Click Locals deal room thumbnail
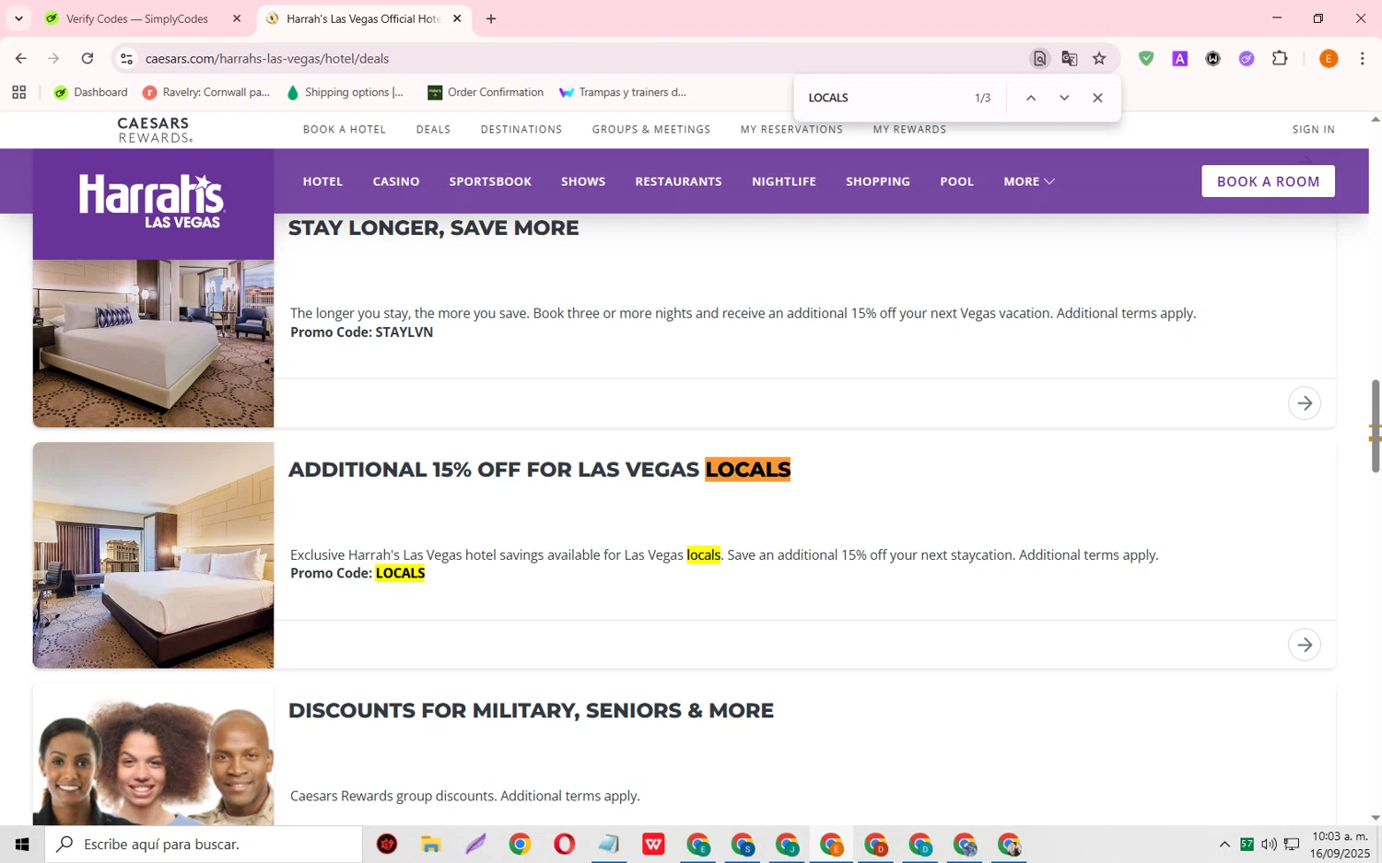The image size is (1382, 863). click(153, 555)
